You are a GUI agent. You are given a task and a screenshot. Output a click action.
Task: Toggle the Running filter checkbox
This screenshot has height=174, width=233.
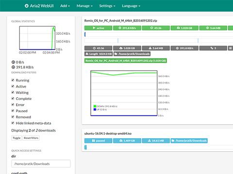[13, 80]
